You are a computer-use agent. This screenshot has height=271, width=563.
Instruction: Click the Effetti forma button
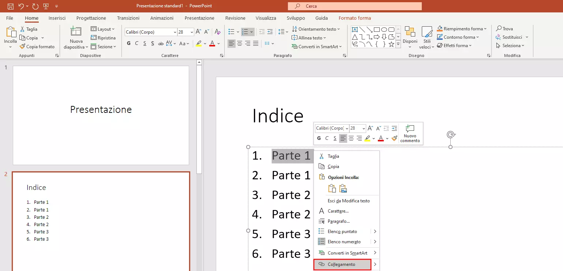point(454,45)
